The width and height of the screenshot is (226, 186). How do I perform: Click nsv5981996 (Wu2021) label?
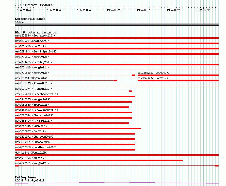(30, 158)
